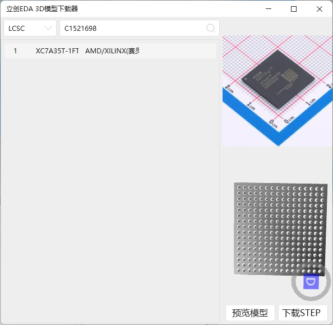Image resolution: width=333 pixels, height=325 pixels.
Task: Close the 立创EDA downloader window
Action: 320,9
